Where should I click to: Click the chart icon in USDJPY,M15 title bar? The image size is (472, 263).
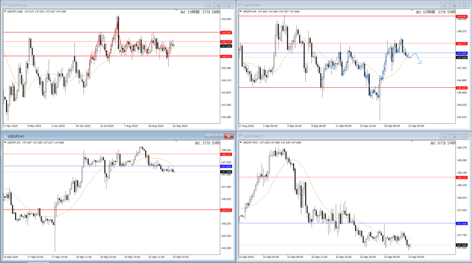pos(240,136)
